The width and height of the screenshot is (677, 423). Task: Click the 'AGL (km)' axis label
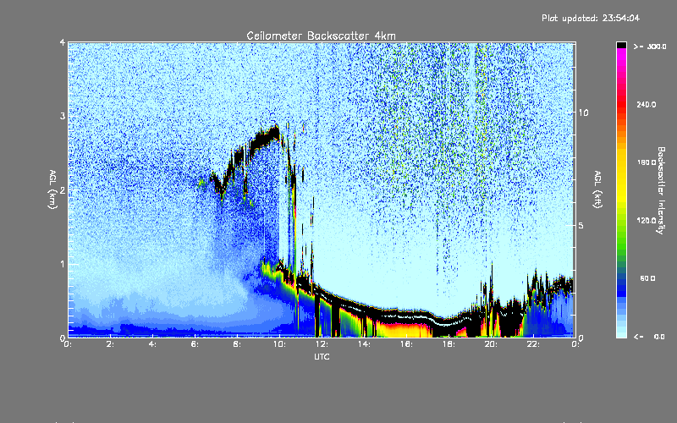(x=52, y=190)
